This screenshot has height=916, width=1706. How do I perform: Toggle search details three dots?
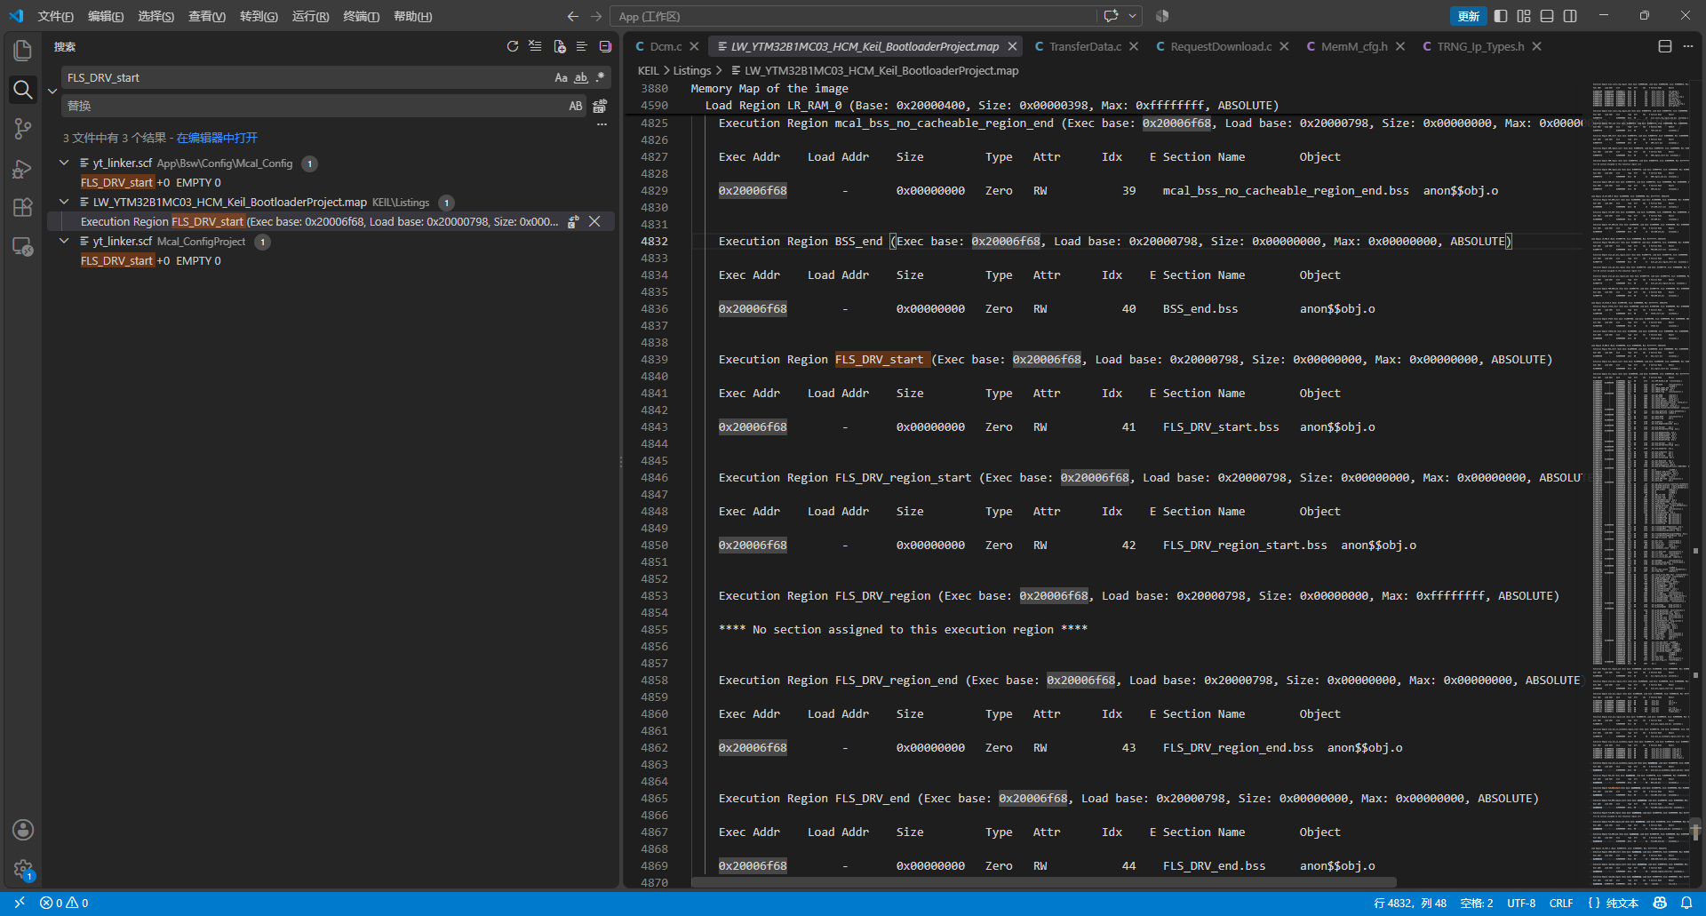point(602,125)
